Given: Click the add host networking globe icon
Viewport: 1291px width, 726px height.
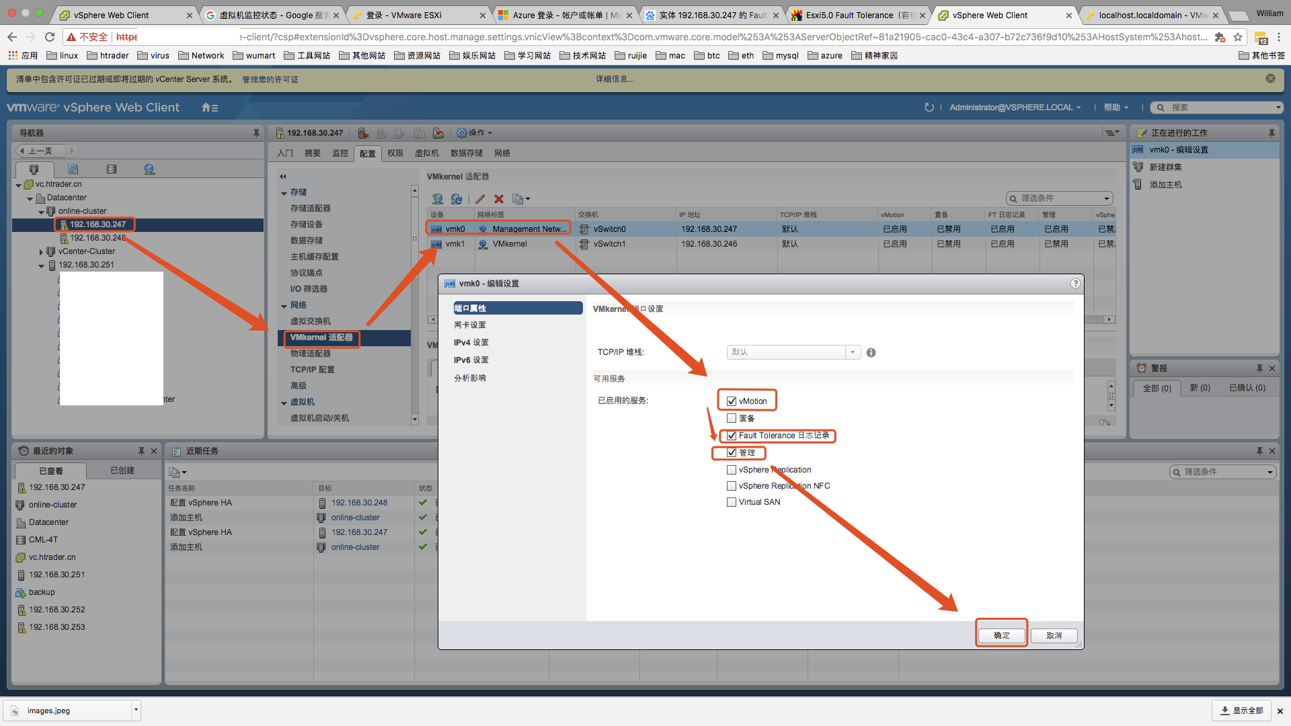Looking at the screenshot, I should [x=438, y=199].
